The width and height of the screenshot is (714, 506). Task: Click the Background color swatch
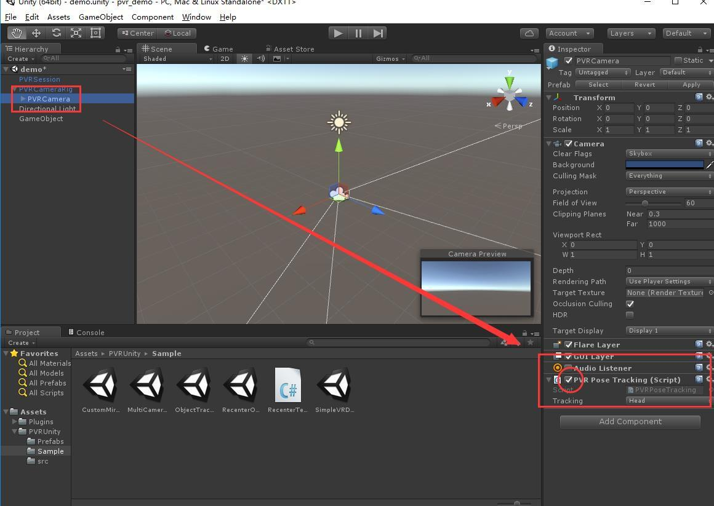[665, 165]
